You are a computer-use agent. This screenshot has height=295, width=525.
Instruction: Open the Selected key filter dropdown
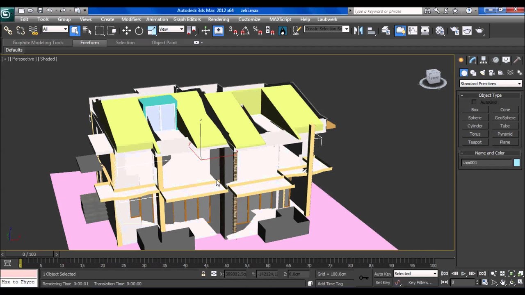click(x=415, y=274)
